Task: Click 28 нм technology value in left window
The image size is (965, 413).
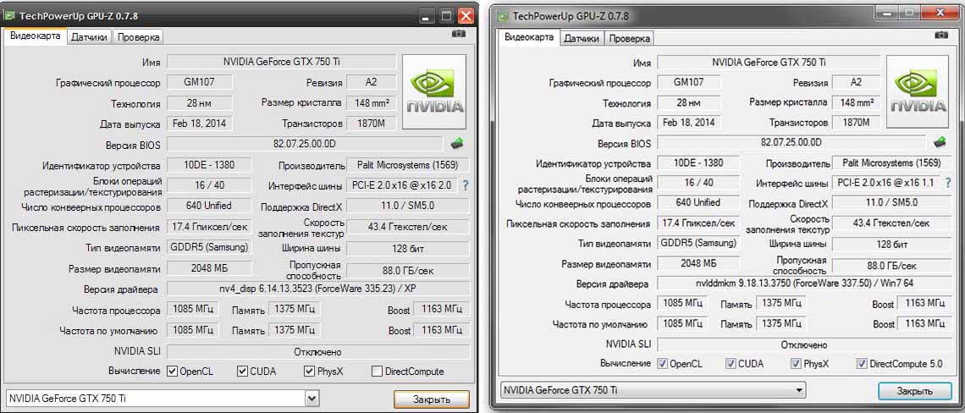Action: (x=200, y=102)
